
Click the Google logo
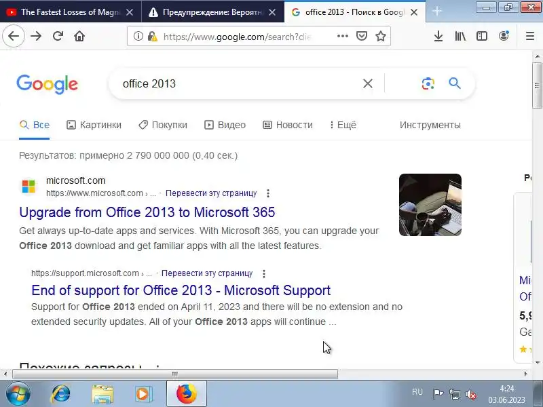coord(48,84)
